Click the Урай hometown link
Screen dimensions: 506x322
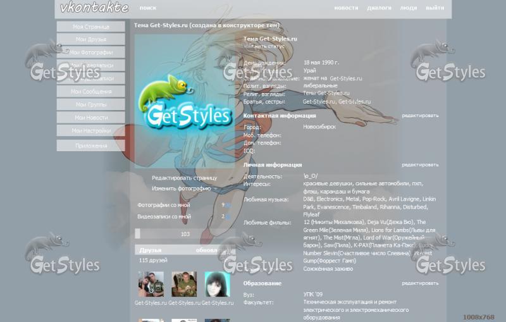point(309,70)
